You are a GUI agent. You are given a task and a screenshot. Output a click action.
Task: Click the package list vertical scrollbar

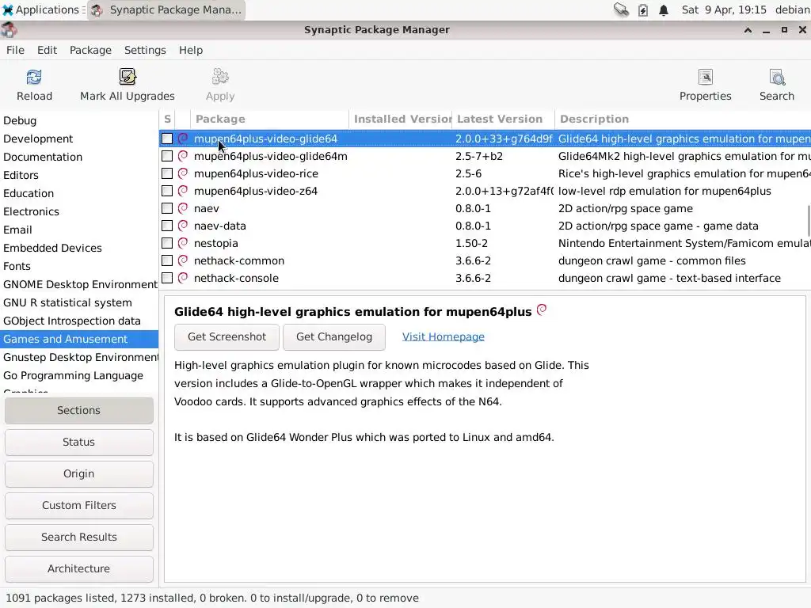tap(809, 220)
